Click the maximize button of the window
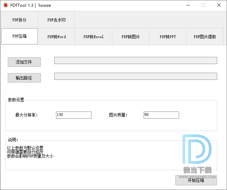The image size is (227, 190). coord(203,5)
